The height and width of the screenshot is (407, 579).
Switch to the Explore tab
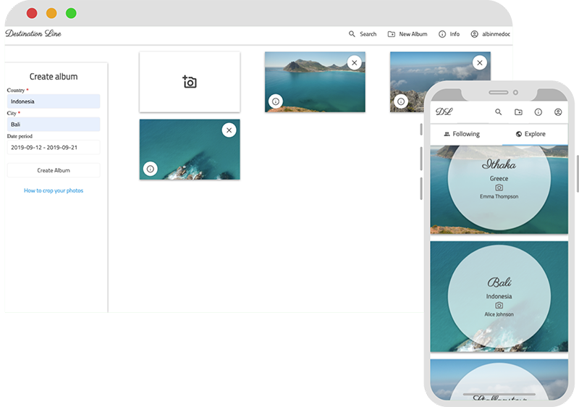point(531,134)
